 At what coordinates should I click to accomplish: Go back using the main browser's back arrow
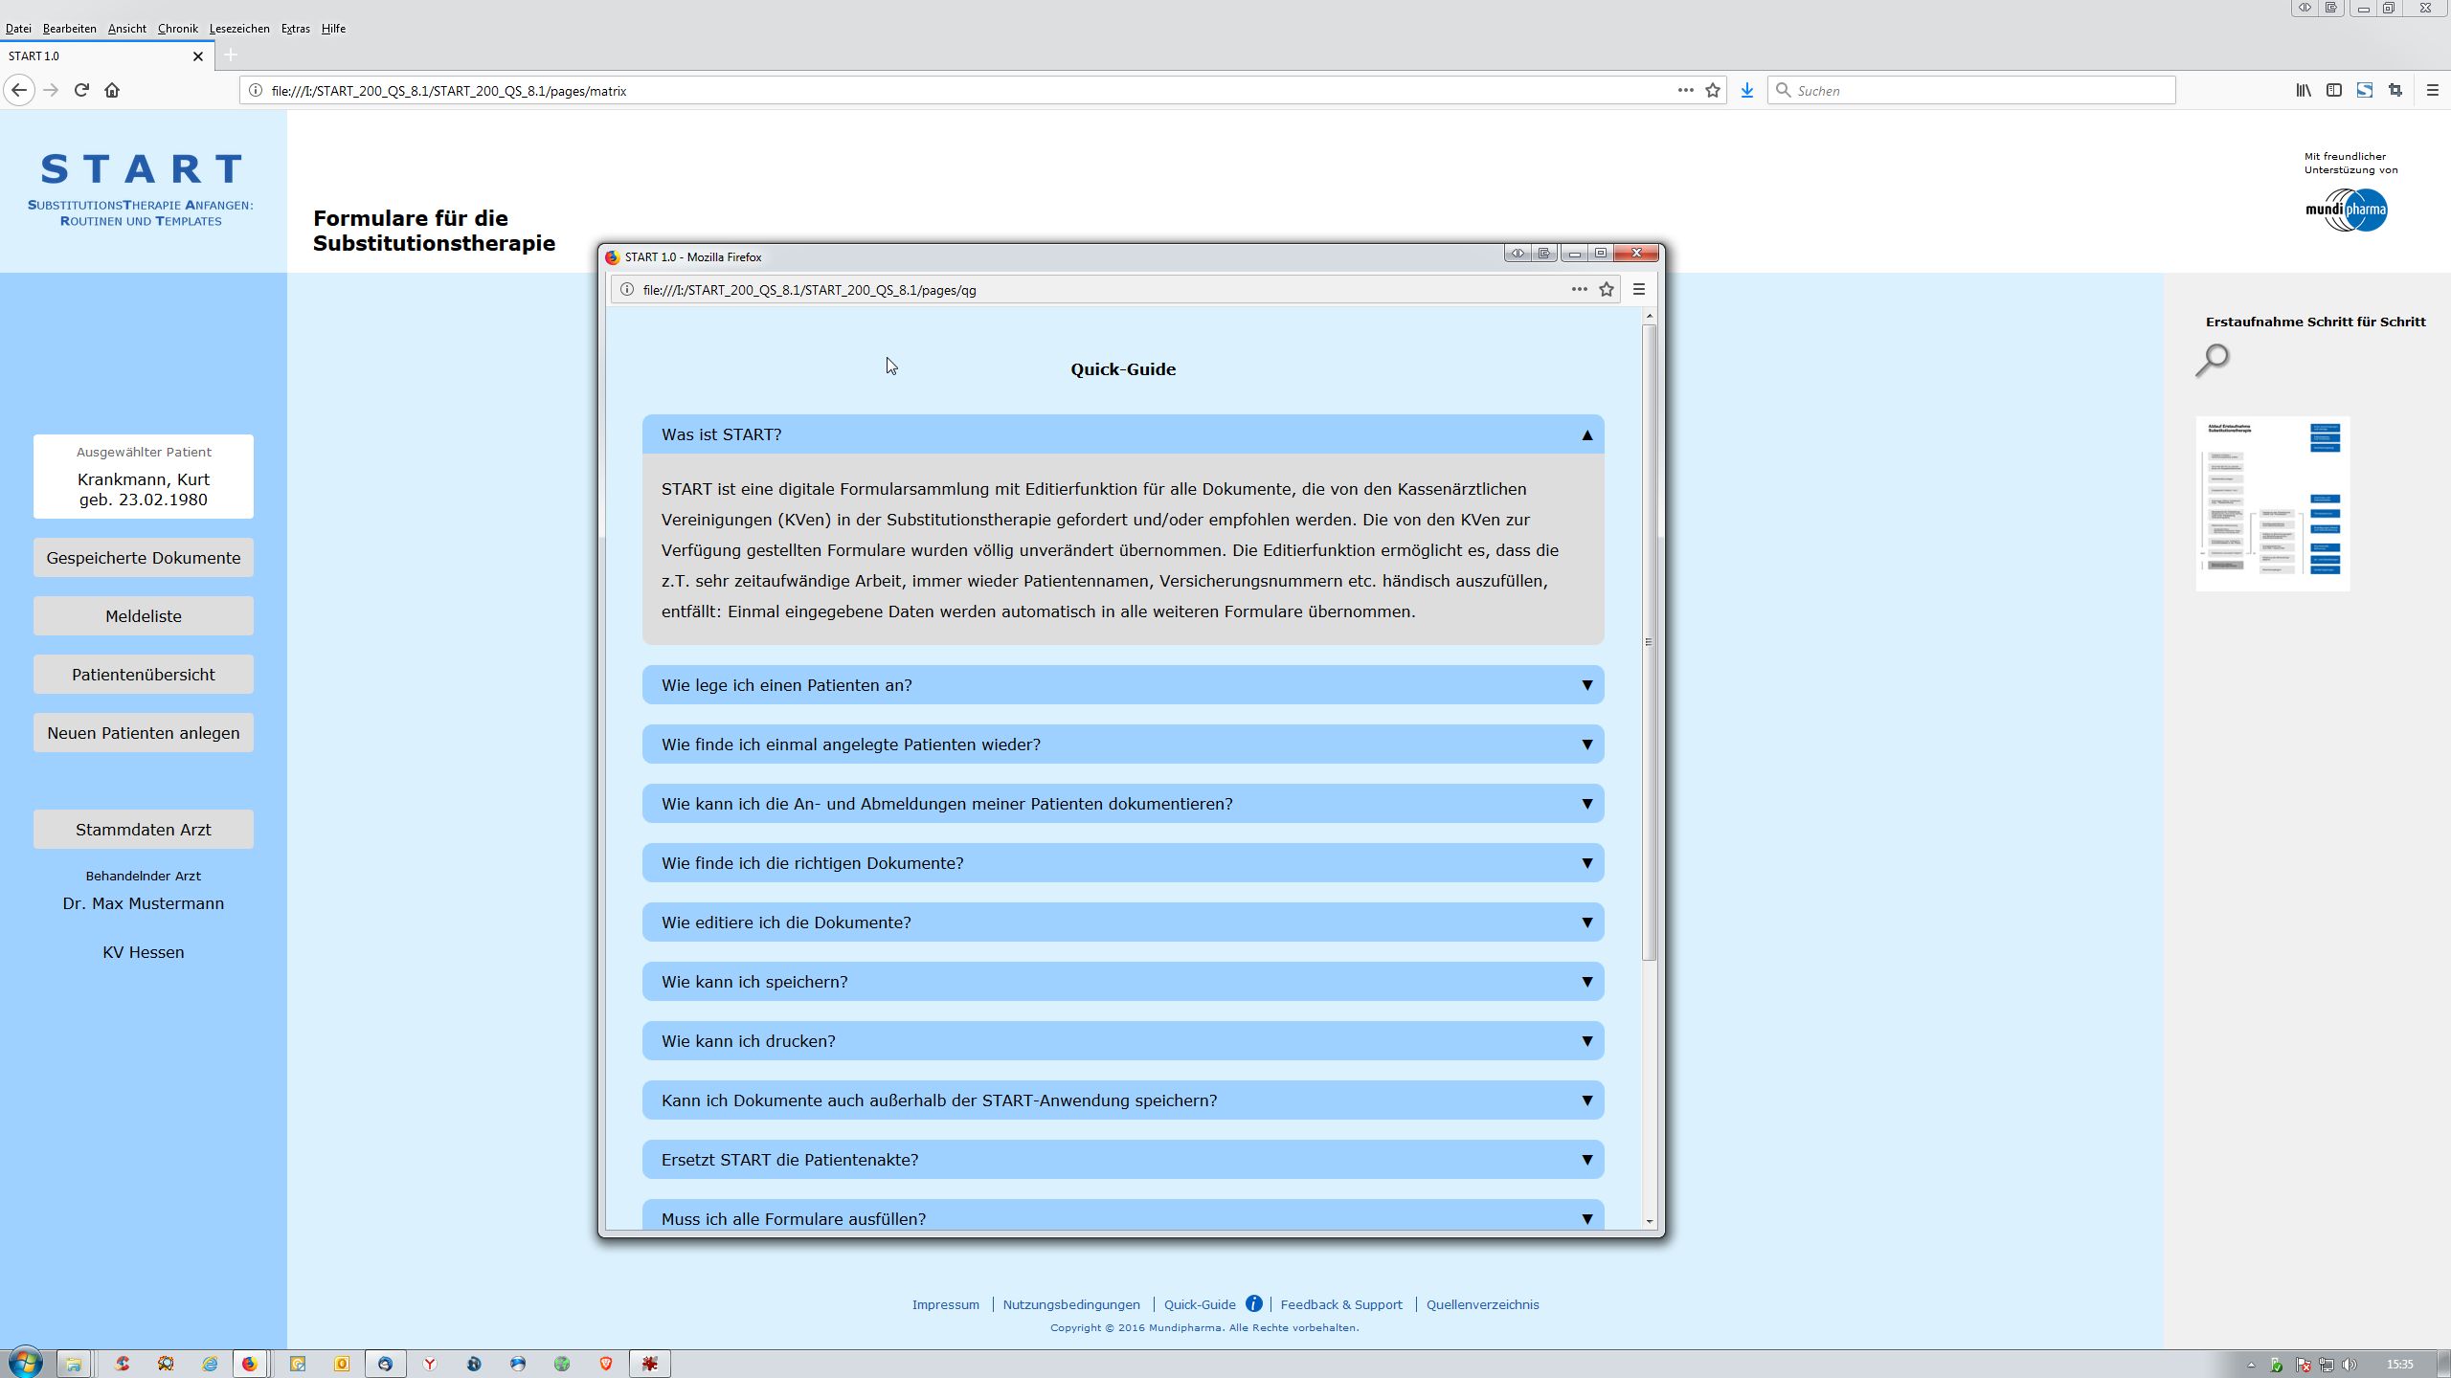coord(20,90)
